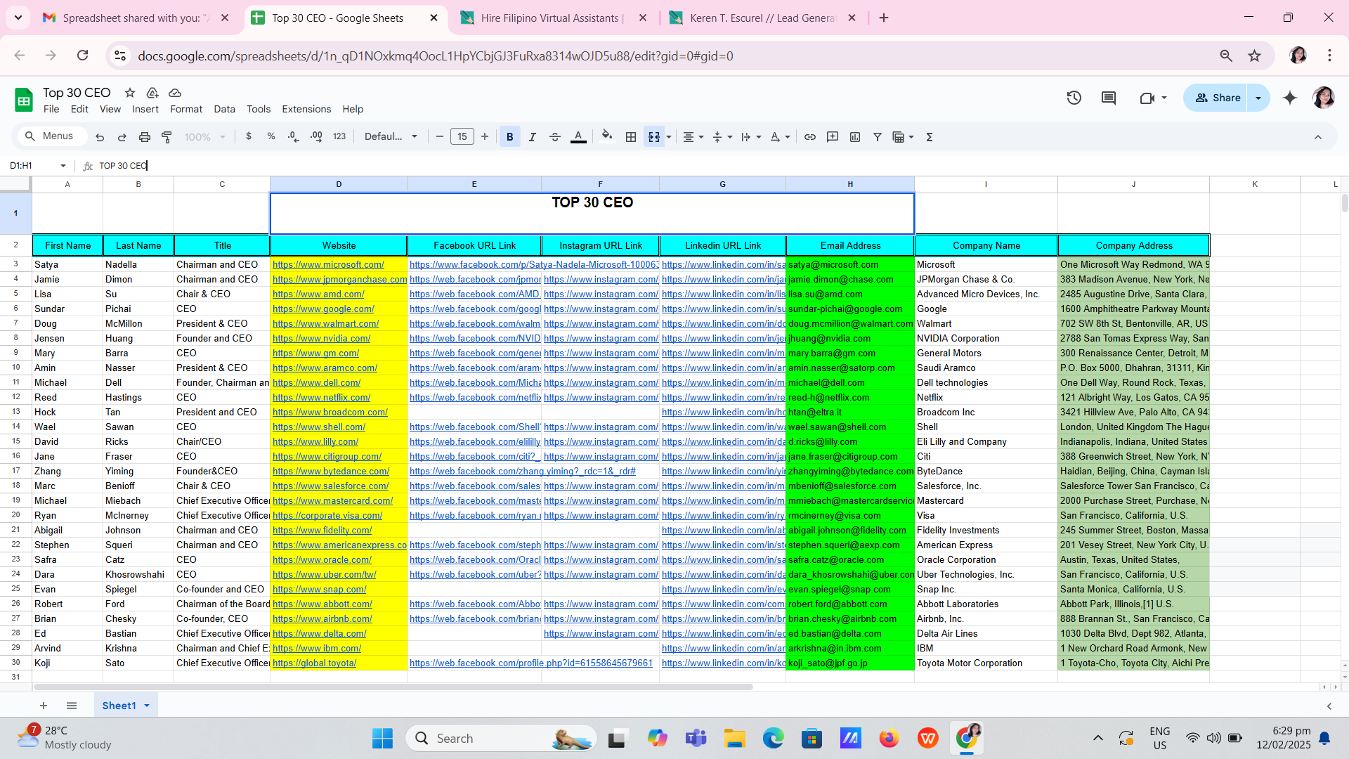Viewport: 1349px width, 759px height.
Task: Click the Redo icon in toolbar
Action: click(x=122, y=137)
